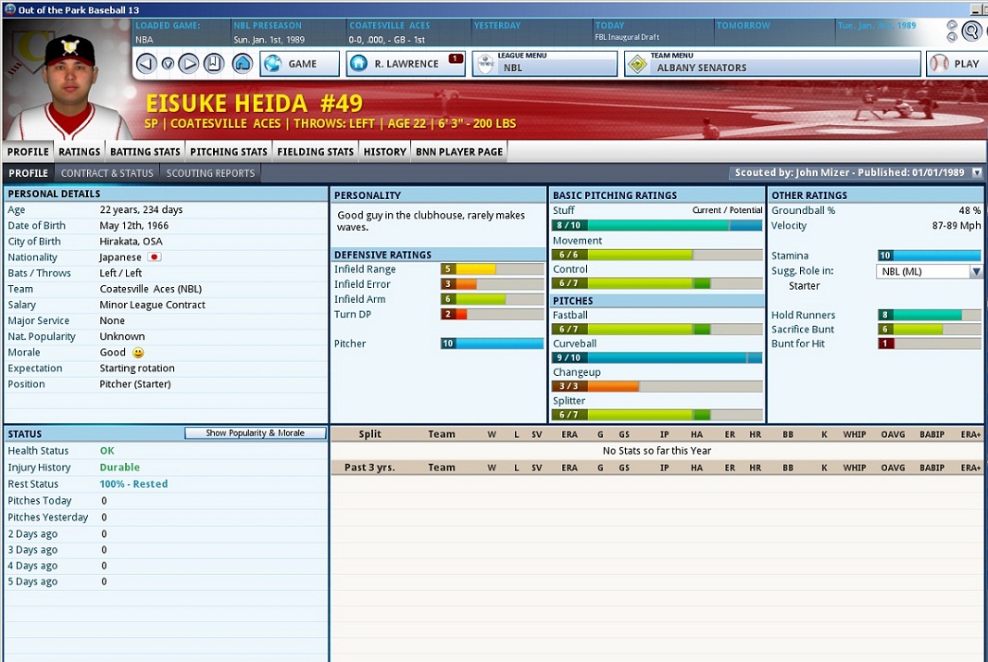The width and height of the screenshot is (988, 662).
Task: Click the magnifying glass search icon
Action: [970, 30]
